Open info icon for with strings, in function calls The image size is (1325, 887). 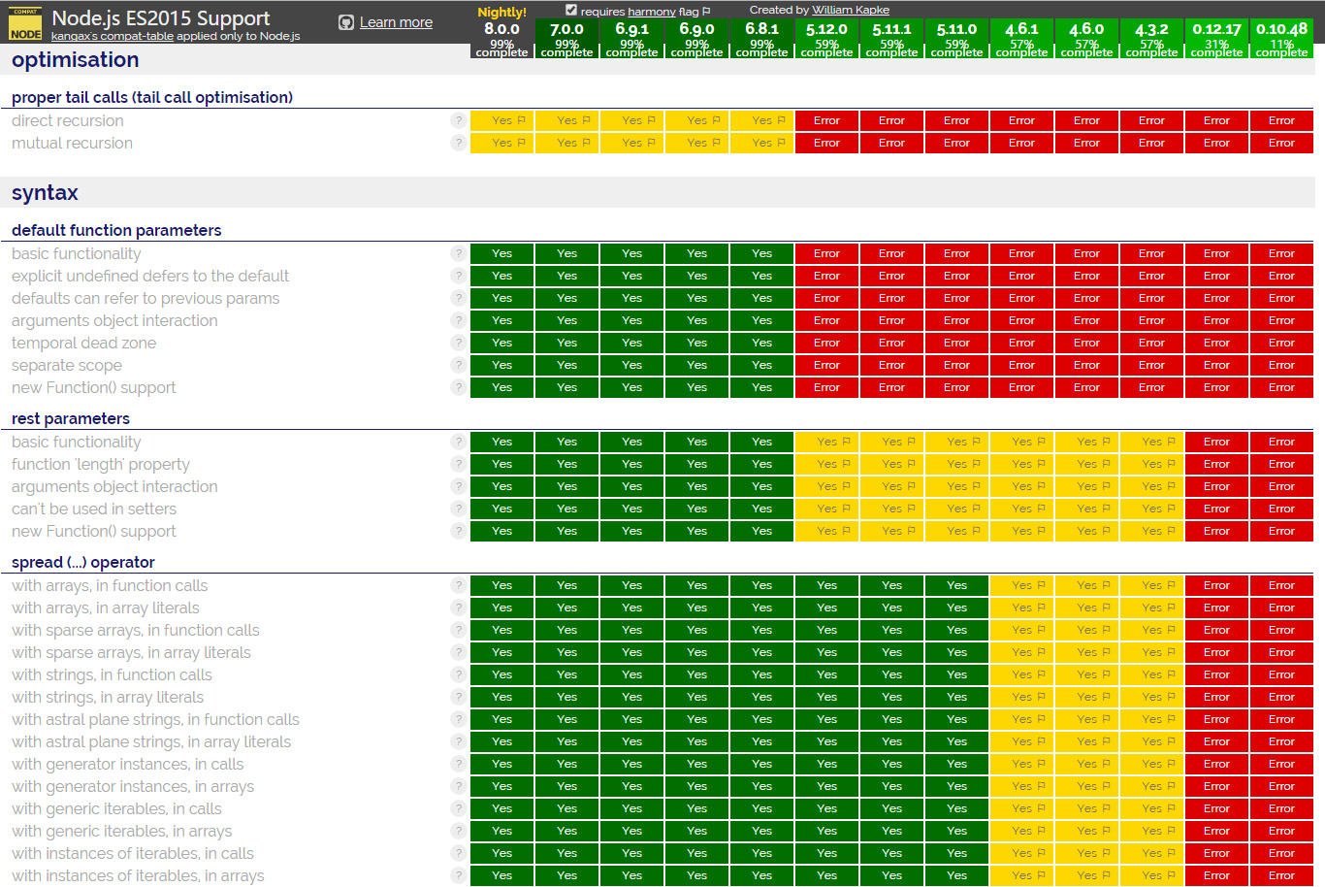[x=458, y=674]
